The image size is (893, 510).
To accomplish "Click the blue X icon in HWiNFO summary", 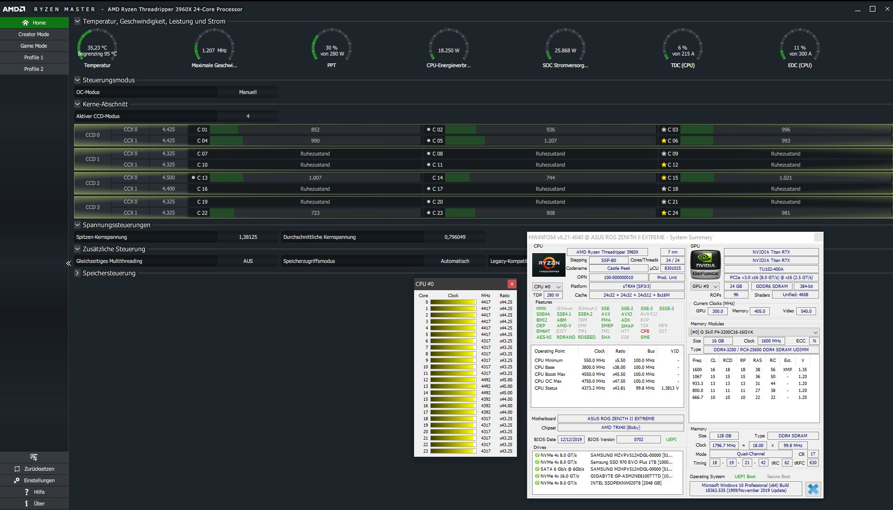I will (x=813, y=489).
